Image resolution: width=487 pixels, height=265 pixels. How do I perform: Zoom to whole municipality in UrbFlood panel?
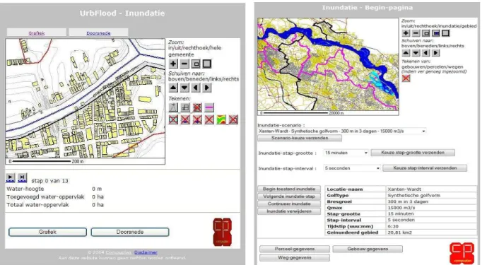207,64
